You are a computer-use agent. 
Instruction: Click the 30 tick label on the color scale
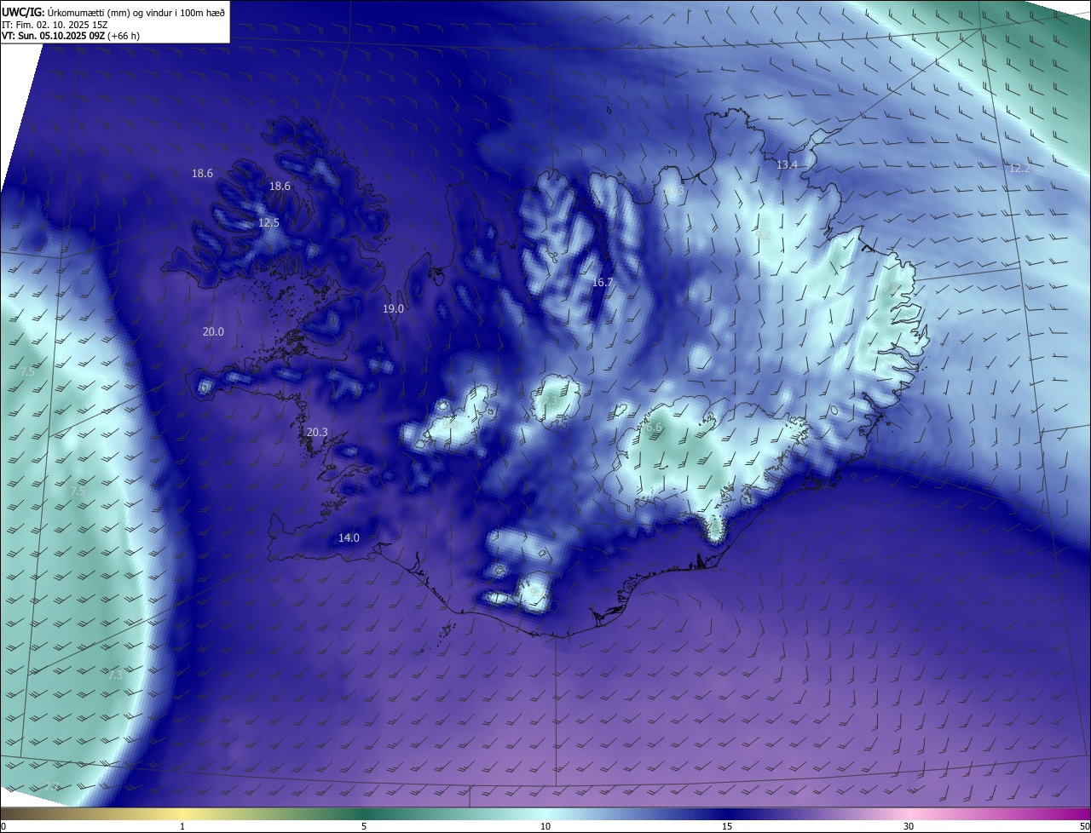(x=909, y=826)
